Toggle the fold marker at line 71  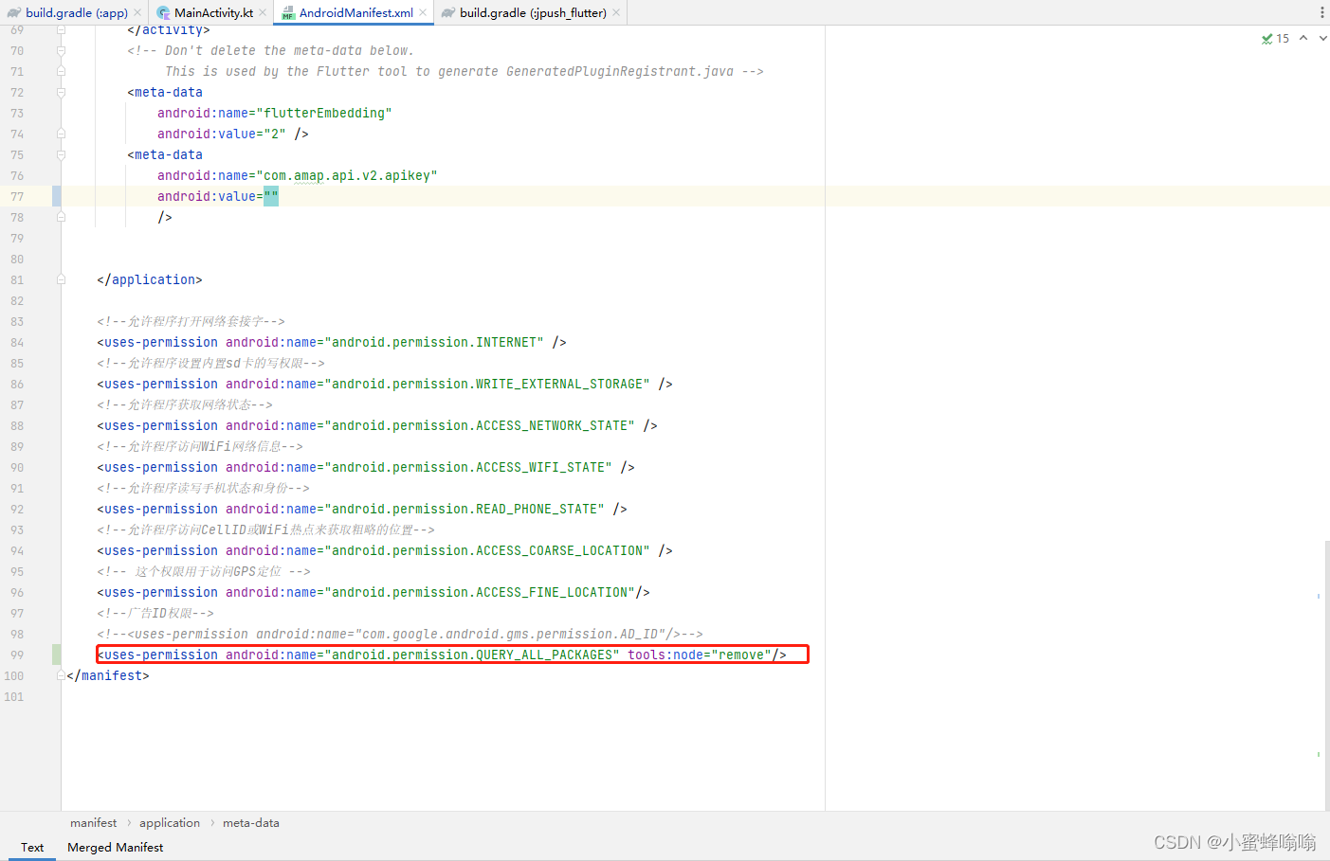click(61, 72)
